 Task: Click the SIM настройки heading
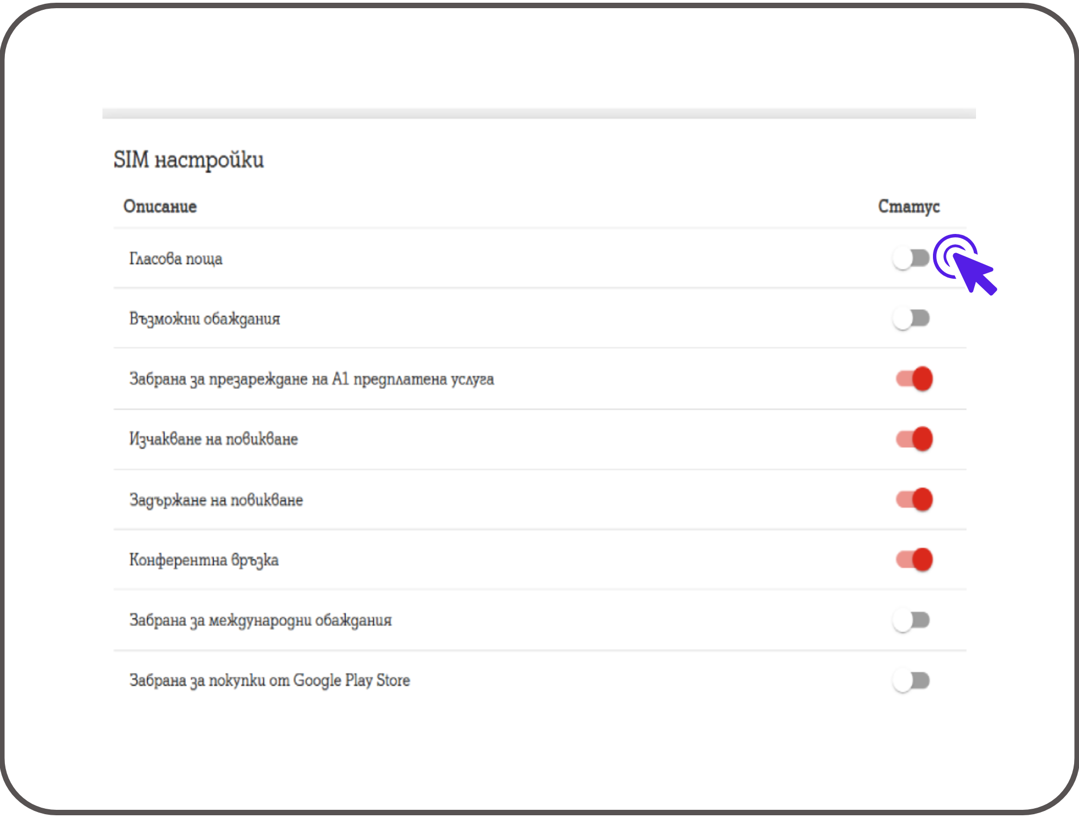coord(189,160)
